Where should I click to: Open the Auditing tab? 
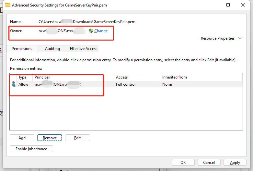[x=52, y=49]
